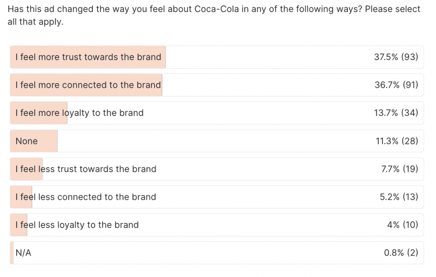Click the 7.7% (19) value
436x277 pixels.
click(399, 169)
